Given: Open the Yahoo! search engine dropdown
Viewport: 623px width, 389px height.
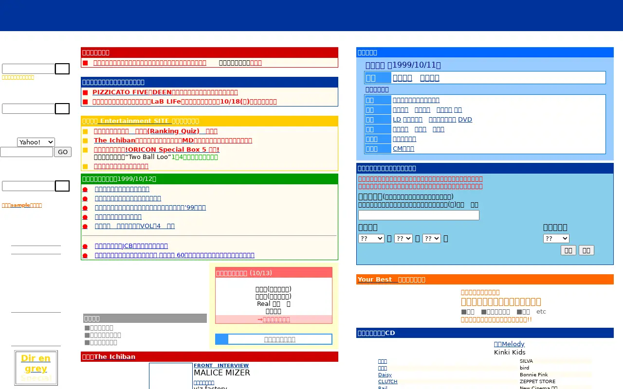Looking at the screenshot, I should pyautogui.click(x=36, y=142).
